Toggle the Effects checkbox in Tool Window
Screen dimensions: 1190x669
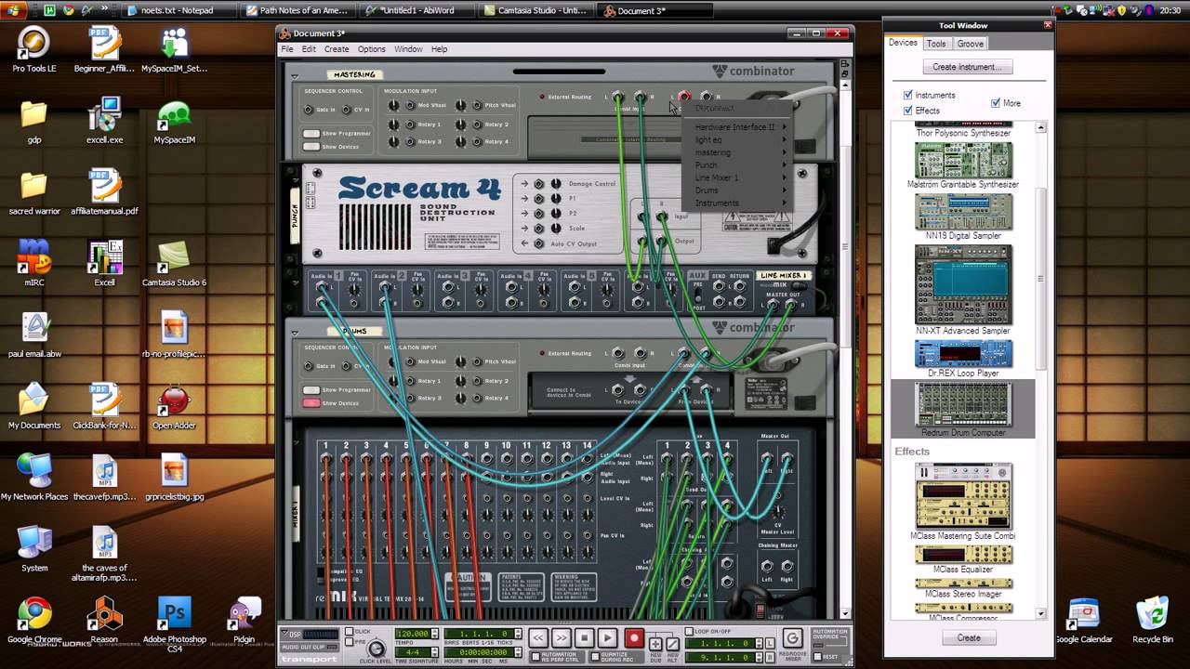click(908, 111)
